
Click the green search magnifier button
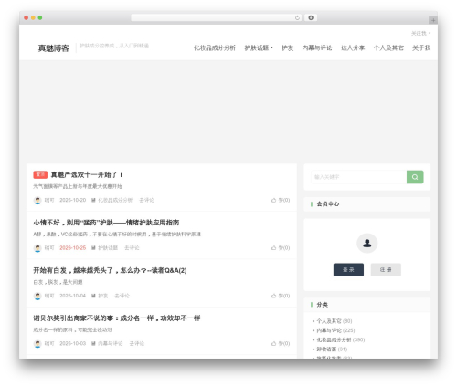pos(415,177)
